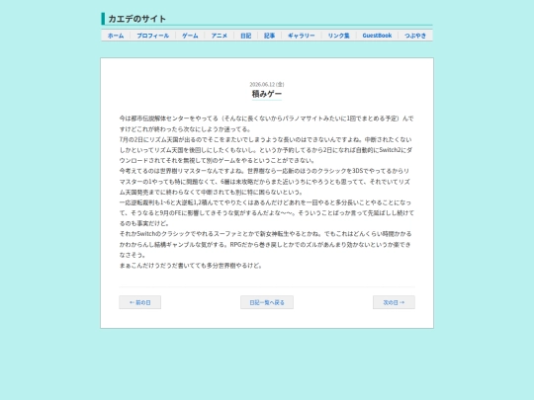Click the date 2026.06.12 (金)
This screenshot has height=400, width=534.
(x=267, y=84)
